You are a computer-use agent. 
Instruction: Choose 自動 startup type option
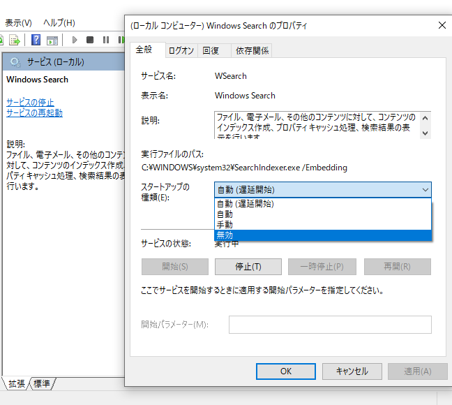pos(323,214)
